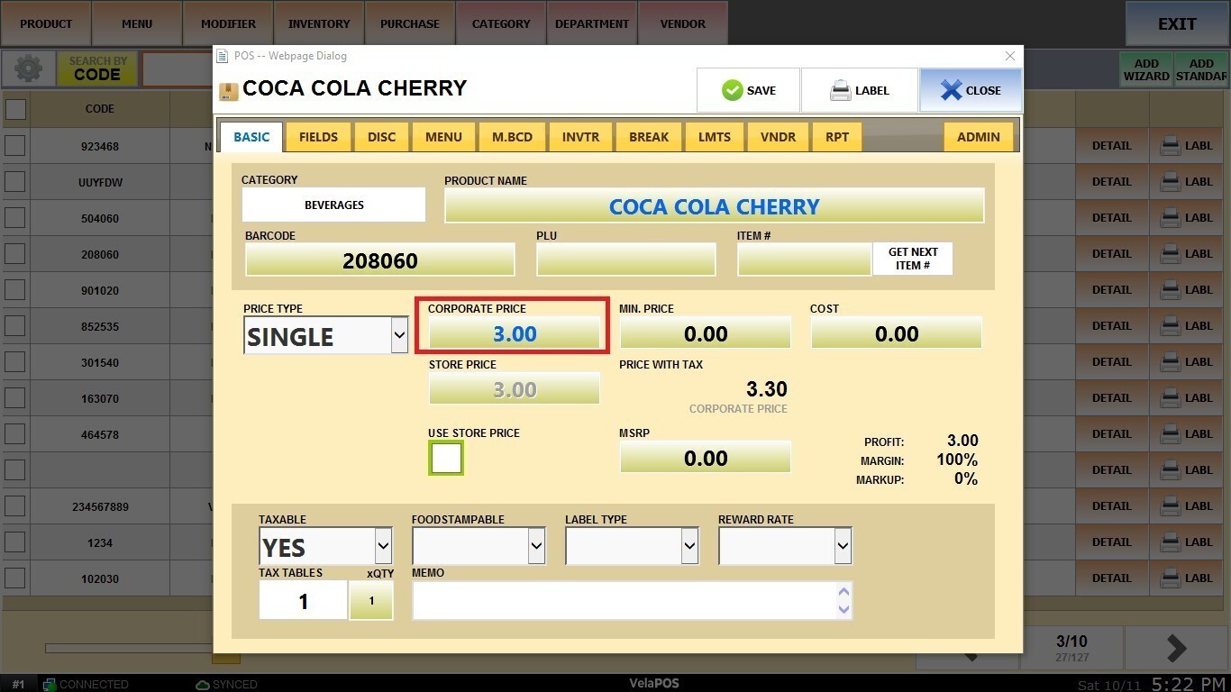Click the SYNCED cloud status icon
The width and height of the screenshot is (1231, 692).
tap(203, 685)
